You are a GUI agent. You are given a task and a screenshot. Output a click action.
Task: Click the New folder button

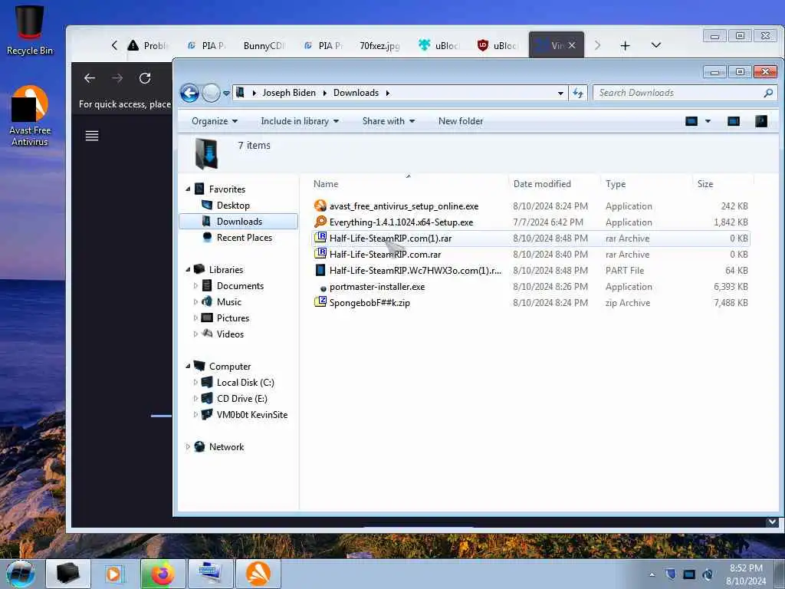click(x=461, y=121)
